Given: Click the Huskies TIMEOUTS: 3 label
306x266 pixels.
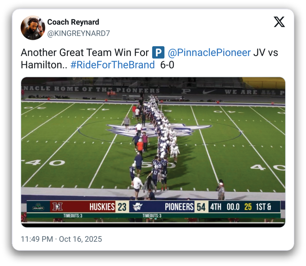Looking at the screenshot, I should [x=73, y=216].
